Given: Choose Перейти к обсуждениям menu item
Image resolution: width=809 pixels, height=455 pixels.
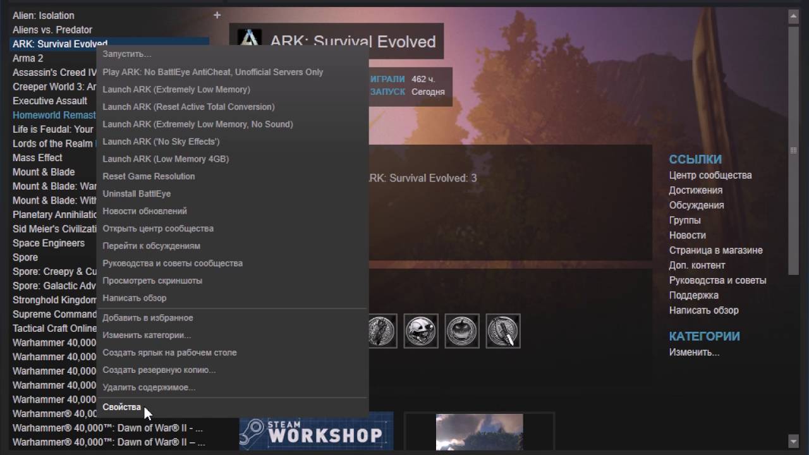Looking at the screenshot, I should (151, 246).
